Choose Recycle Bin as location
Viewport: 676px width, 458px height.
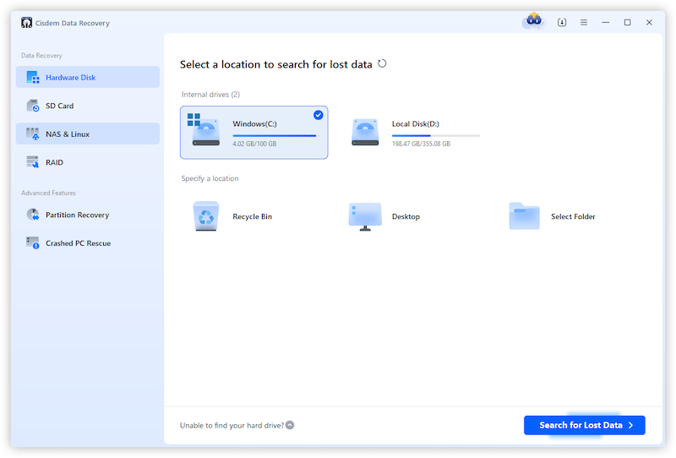point(252,216)
